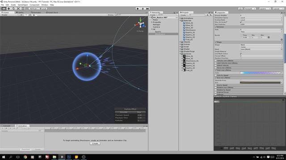Screen dimensions: 286x160
Task: Toggle Use Mesh Colors checkbox
Action: (241, 54)
